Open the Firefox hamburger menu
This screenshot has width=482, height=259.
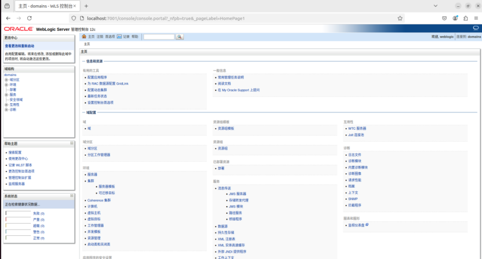click(x=475, y=18)
